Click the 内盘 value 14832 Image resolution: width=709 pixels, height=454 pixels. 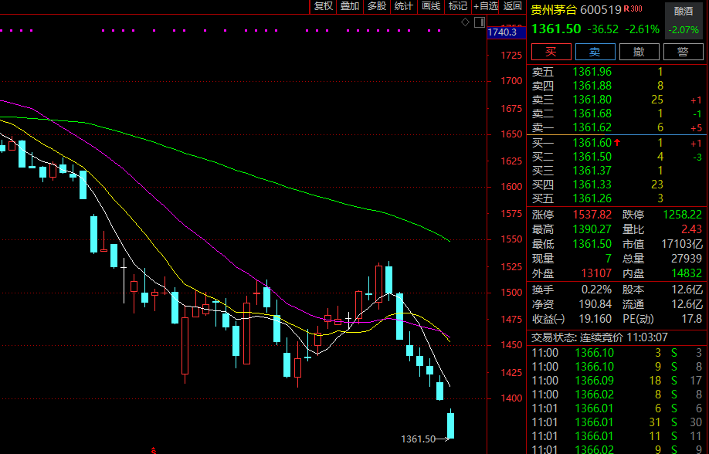coord(687,273)
